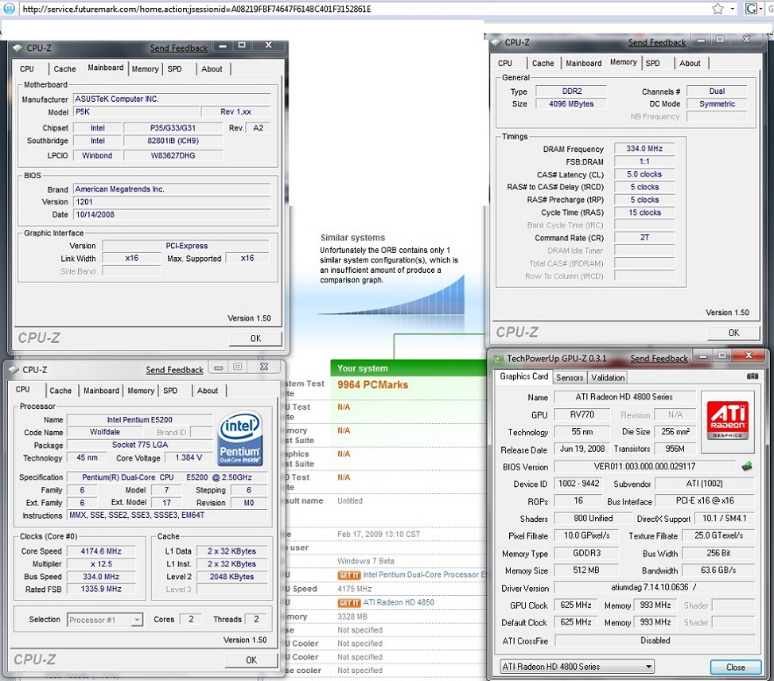Screen dimensions: 774x681
Task: Click the ATI CrossFire Disabled field
Action: click(x=655, y=640)
